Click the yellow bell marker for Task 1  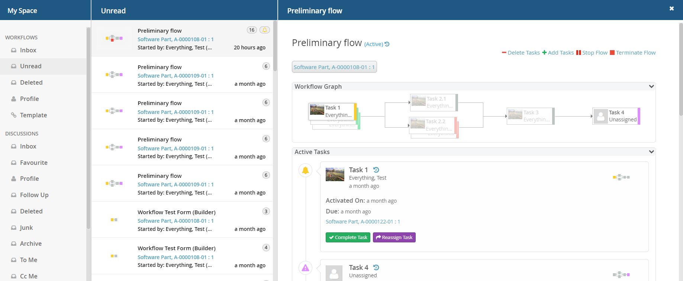[x=305, y=170]
